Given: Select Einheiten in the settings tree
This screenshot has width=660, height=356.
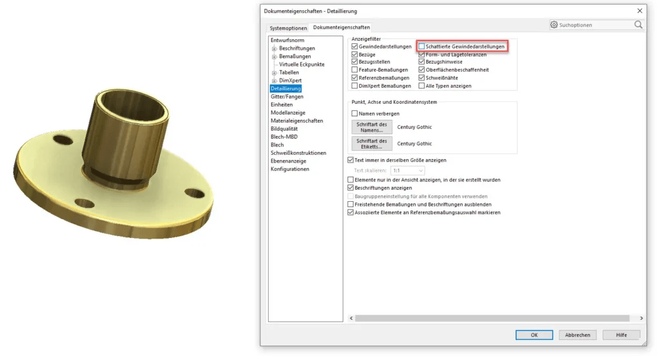Looking at the screenshot, I should point(282,104).
